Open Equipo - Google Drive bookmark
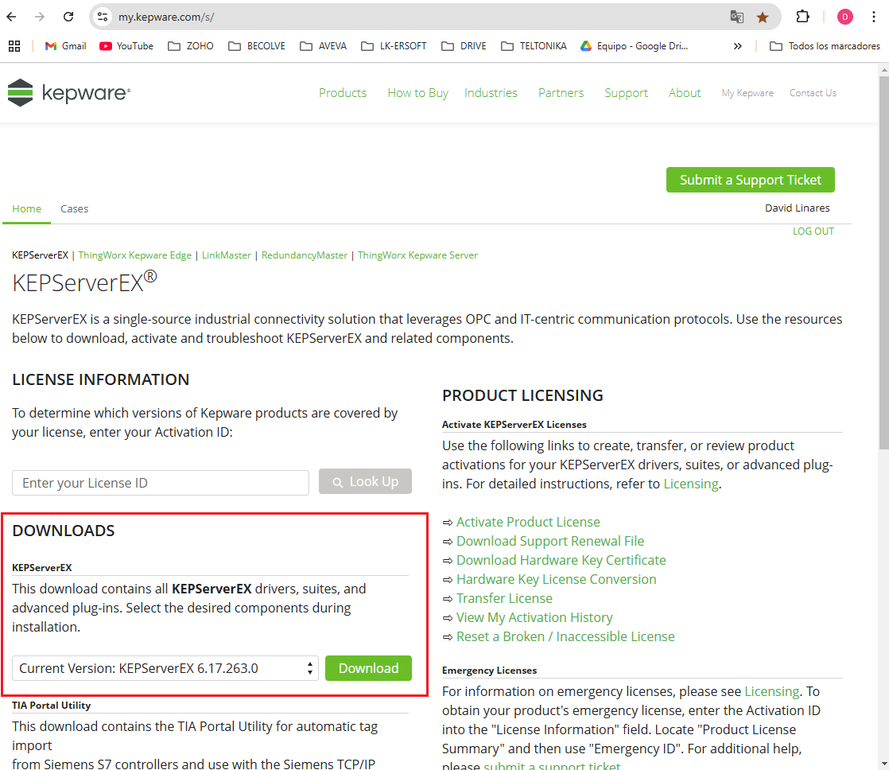Screen dimensions: 889x770 click(635, 46)
